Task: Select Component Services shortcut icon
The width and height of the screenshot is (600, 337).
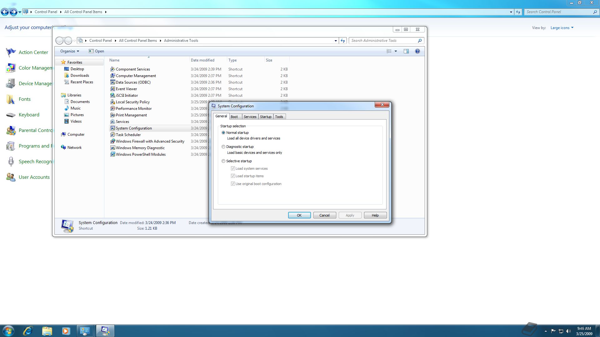Action: [x=112, y=69]
